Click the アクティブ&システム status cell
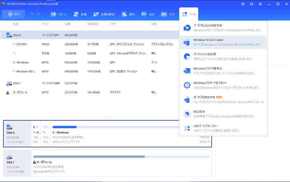The width and height of the screenshot is (290, 182). pyautogui.click(x=162, y=44)
